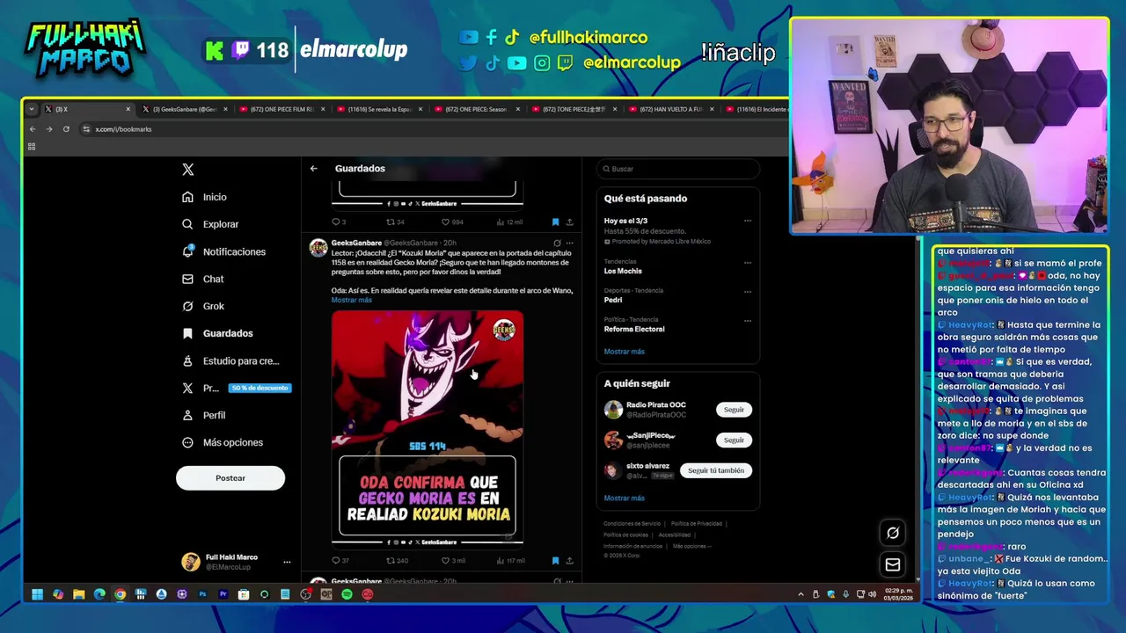Toggle bookmark on the 994-likes post
This screenshot has height=633, width=1126.
555,222
